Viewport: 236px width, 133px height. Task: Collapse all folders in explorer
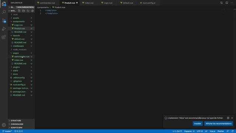32,11
